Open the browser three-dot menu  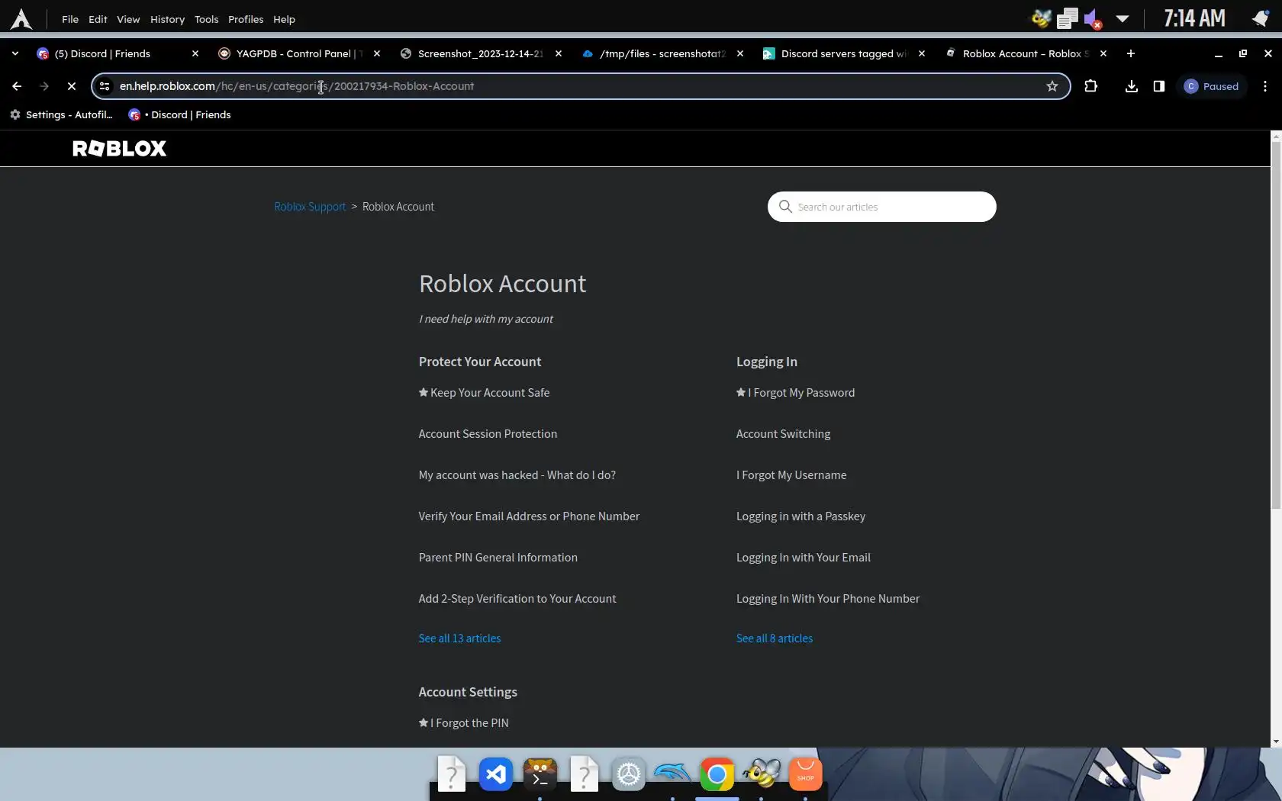pos(1265,86)
